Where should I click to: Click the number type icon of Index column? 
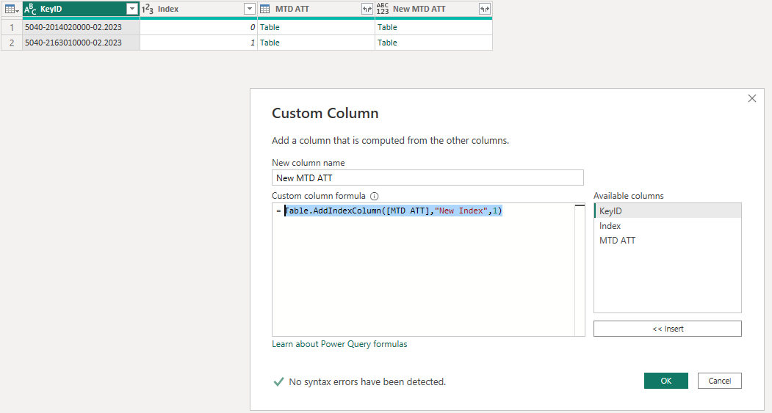(147, 9)
